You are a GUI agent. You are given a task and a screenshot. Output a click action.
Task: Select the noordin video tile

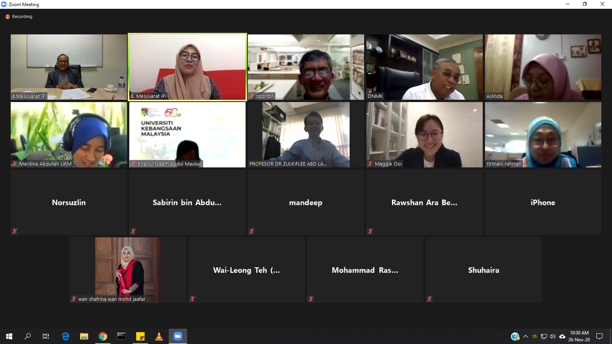pyautogui.click(x=306, y=67)
